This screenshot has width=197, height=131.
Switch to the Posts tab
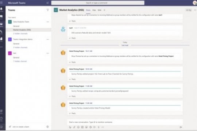88,10
